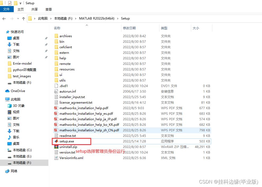Sort files by 大小 column header
Image resolution: width=262 pixels, height=187 pixels.
(196, 28)
